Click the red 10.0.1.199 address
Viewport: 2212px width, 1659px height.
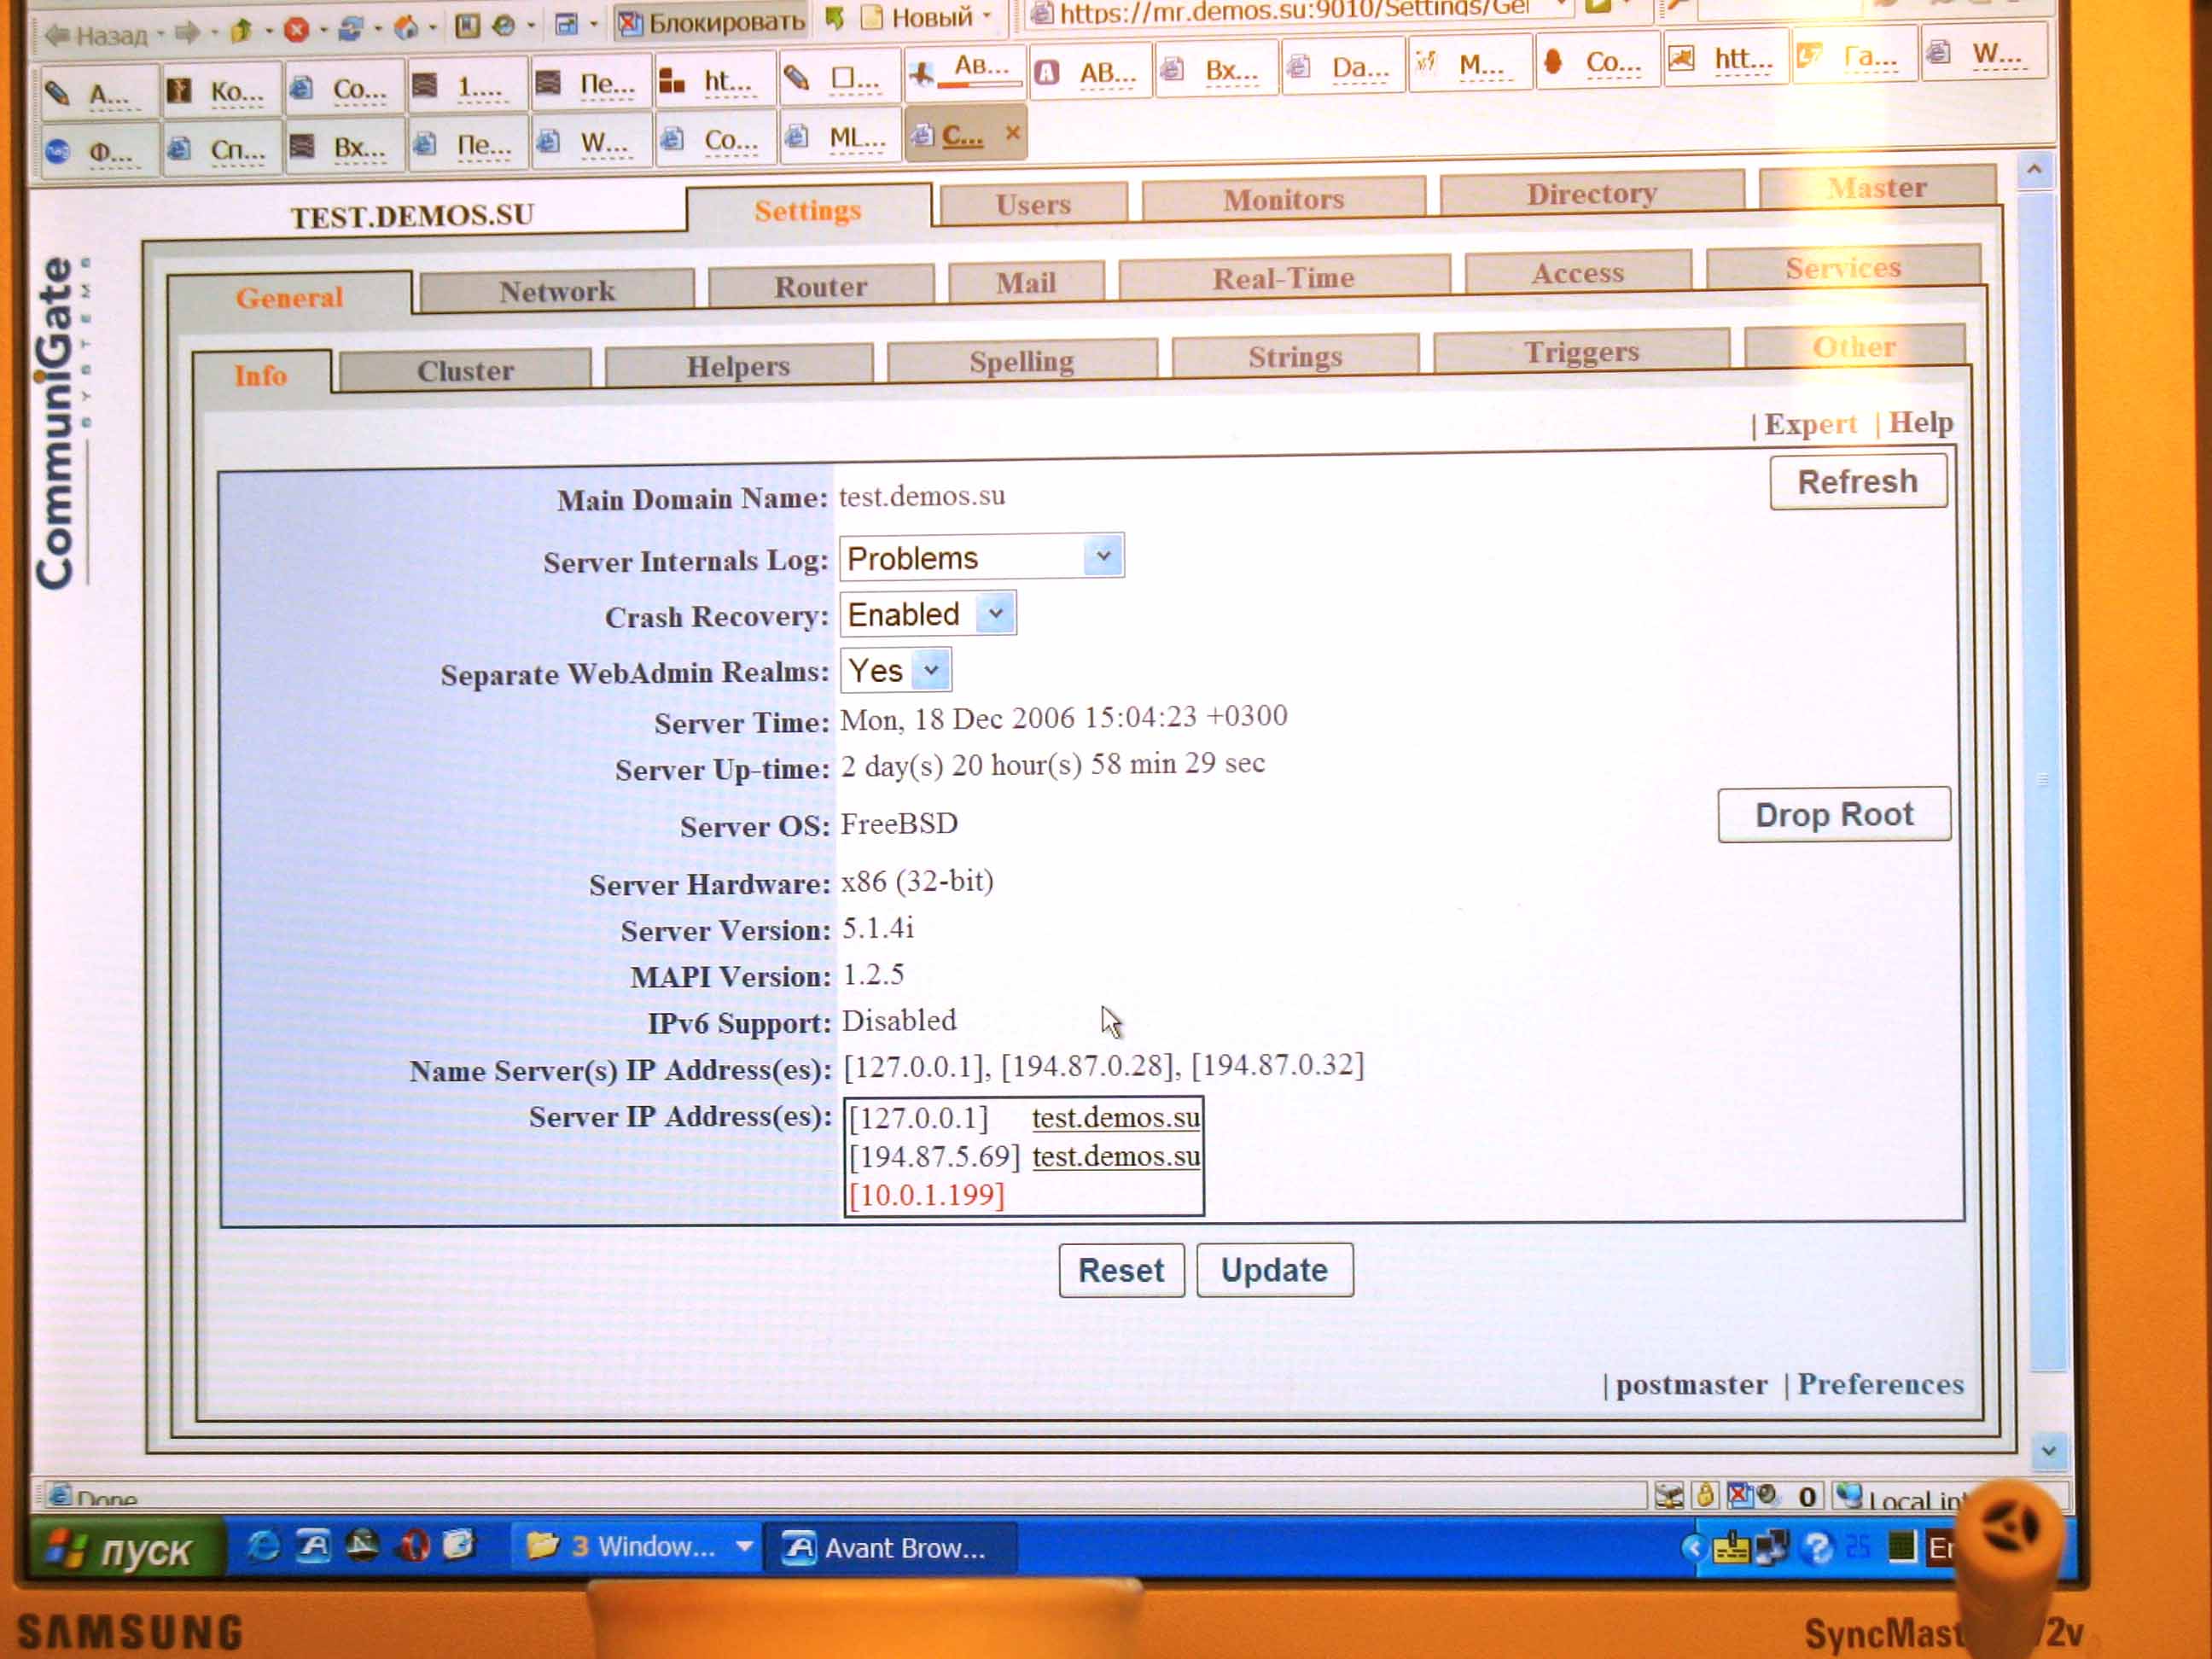pyautogui.click(x=926, y=1194)
